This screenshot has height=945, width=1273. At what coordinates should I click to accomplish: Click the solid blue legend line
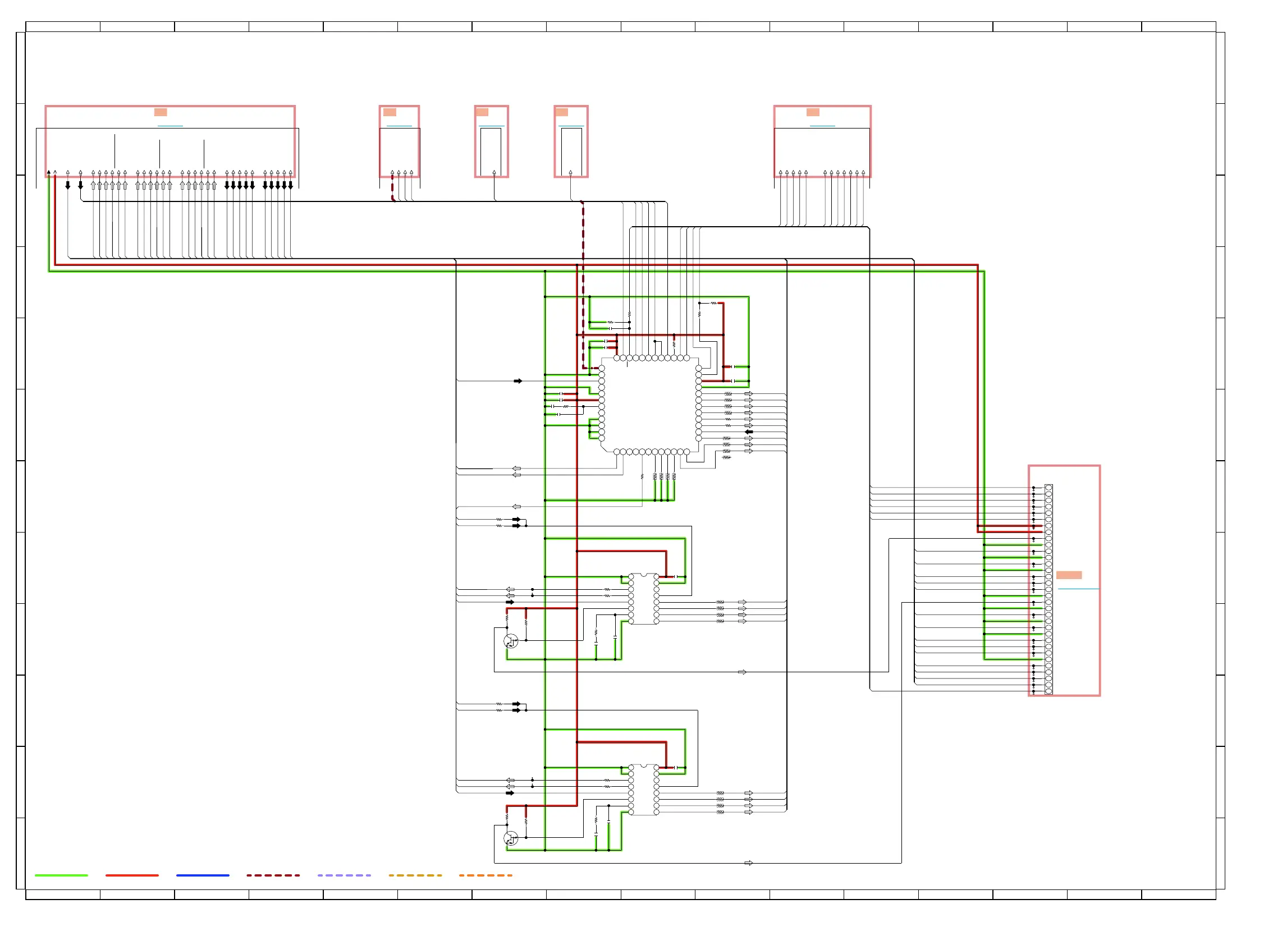click(x=203, y=875)
